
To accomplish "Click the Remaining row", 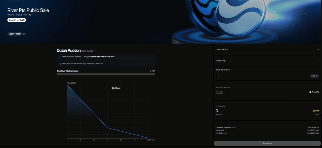I will point(267,61).
